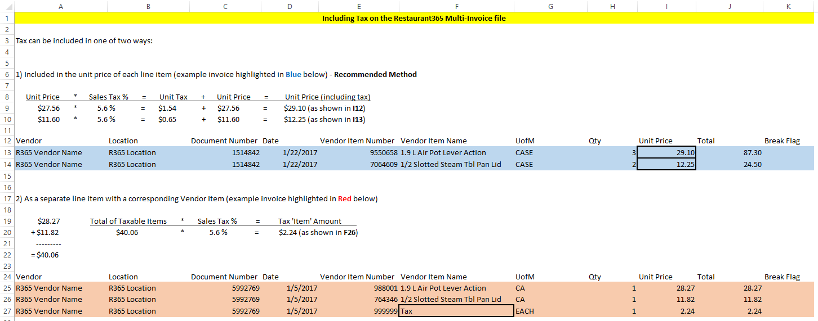Click unit price 28.27 in row 25
Viewport: 818px width, 321px height.
tap(686, 288)
